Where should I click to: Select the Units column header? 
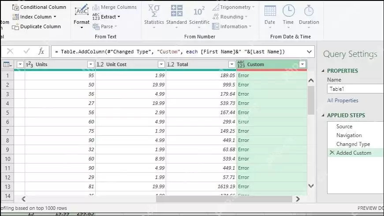[60, 64]
